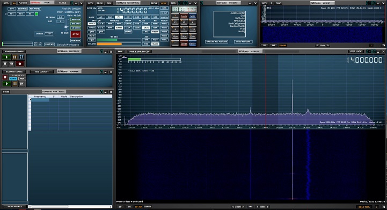Click the SAVE WS button
Screen dimensions: 387x210
pos(49,44)
